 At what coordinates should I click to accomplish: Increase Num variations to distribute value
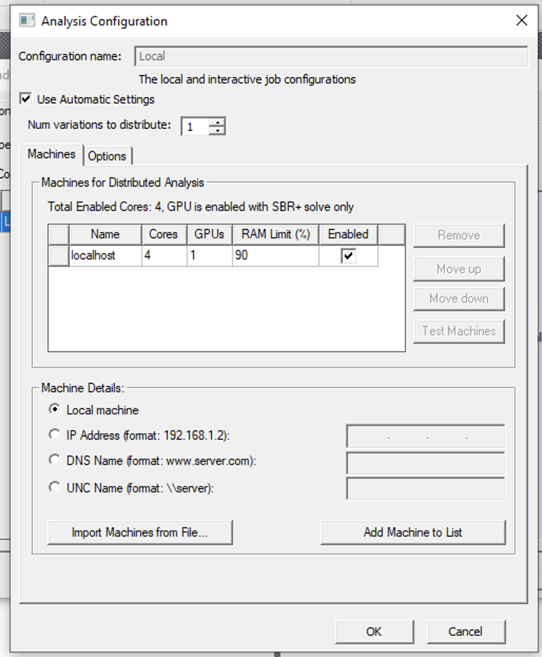pyautogui.click(x=217, y=122)
